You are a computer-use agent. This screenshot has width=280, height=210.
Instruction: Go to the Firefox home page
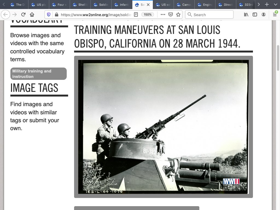coord(32,14)
